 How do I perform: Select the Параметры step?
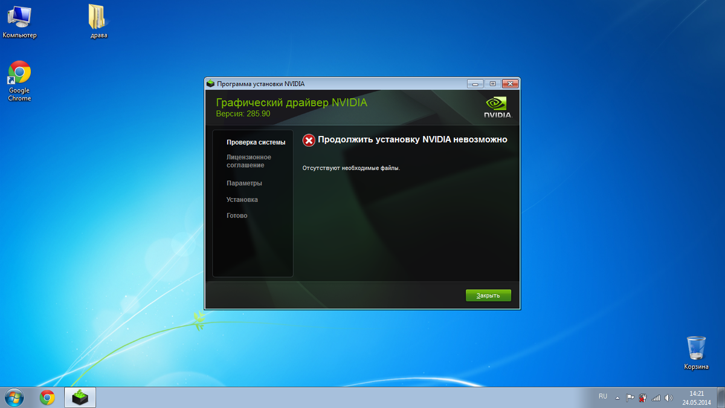[244, 183]
